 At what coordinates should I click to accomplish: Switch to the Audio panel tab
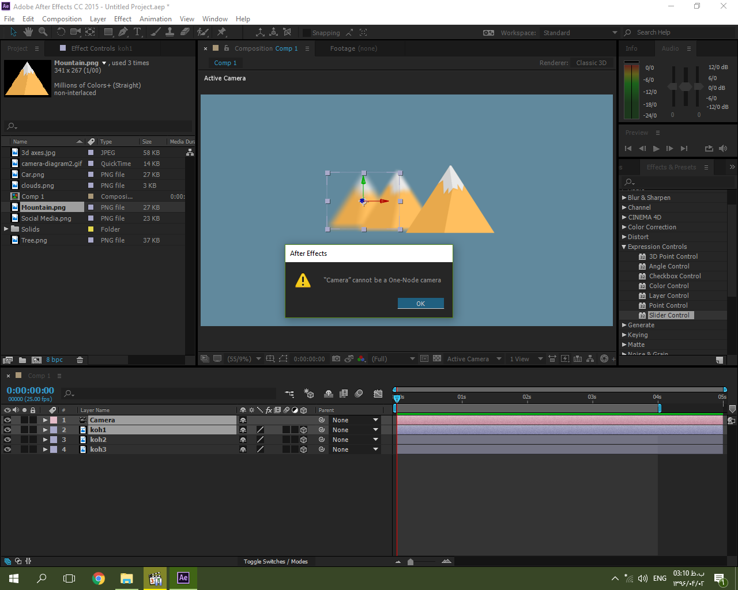670,48
